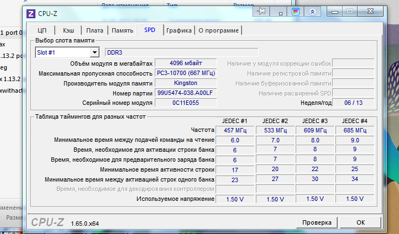This screenshot has height=234, width=399.
Task: Click the 06 / 13 week/year value
Action: [354, 103]
